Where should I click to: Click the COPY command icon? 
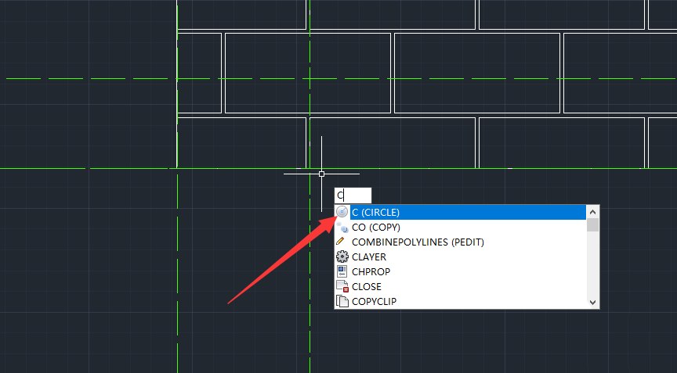(x=342, y=227)
